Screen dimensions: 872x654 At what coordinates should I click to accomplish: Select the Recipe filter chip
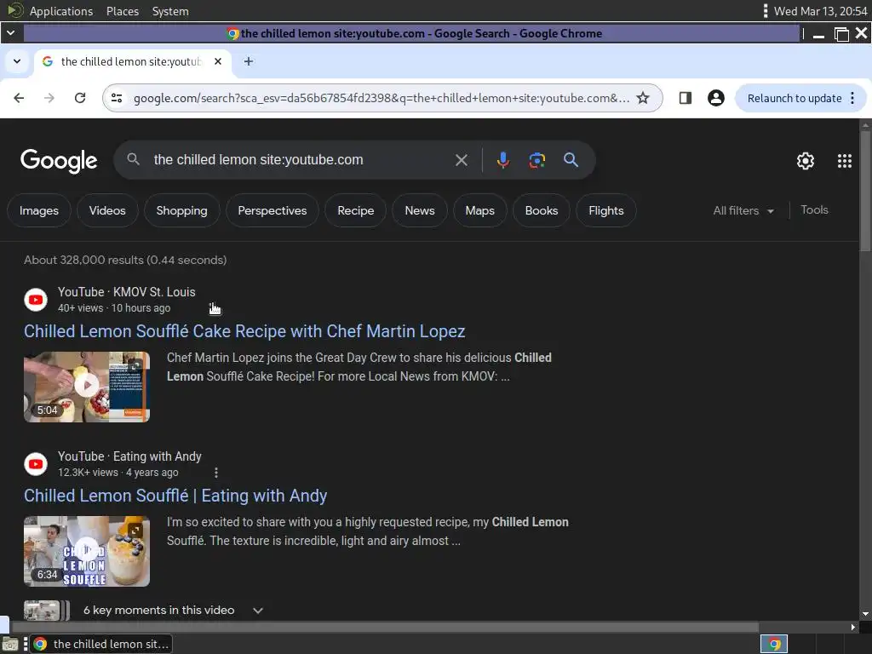tap(355, 210)
